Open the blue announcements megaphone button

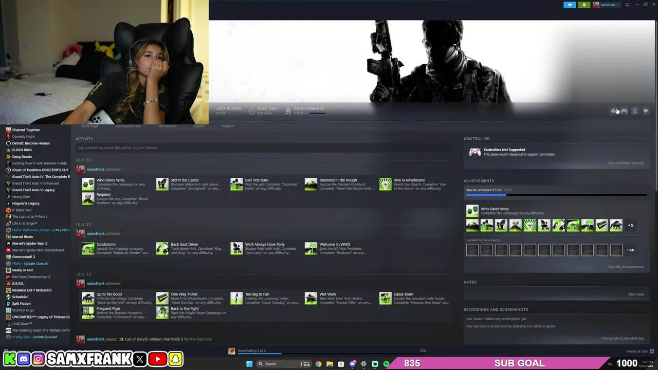point(570,5)
